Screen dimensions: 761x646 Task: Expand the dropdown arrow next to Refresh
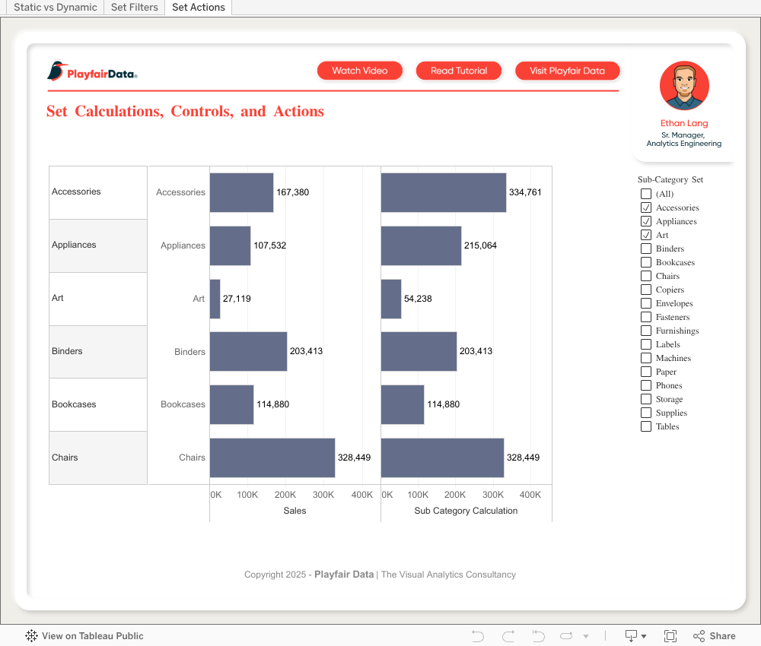(x=586, y=636)
